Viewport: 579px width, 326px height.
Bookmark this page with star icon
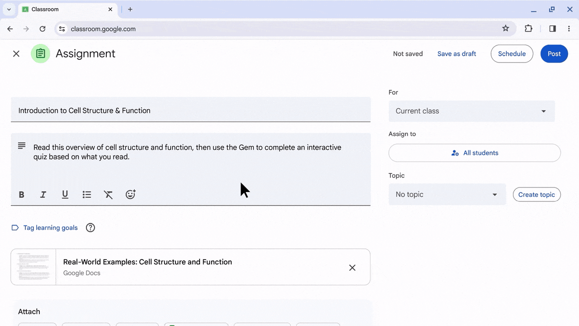[x=505, y=29]
